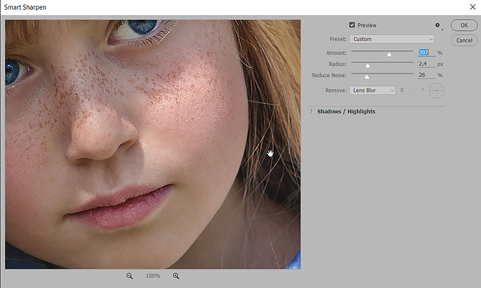Open the Preset dropdown showing Custom

point(393,39)
